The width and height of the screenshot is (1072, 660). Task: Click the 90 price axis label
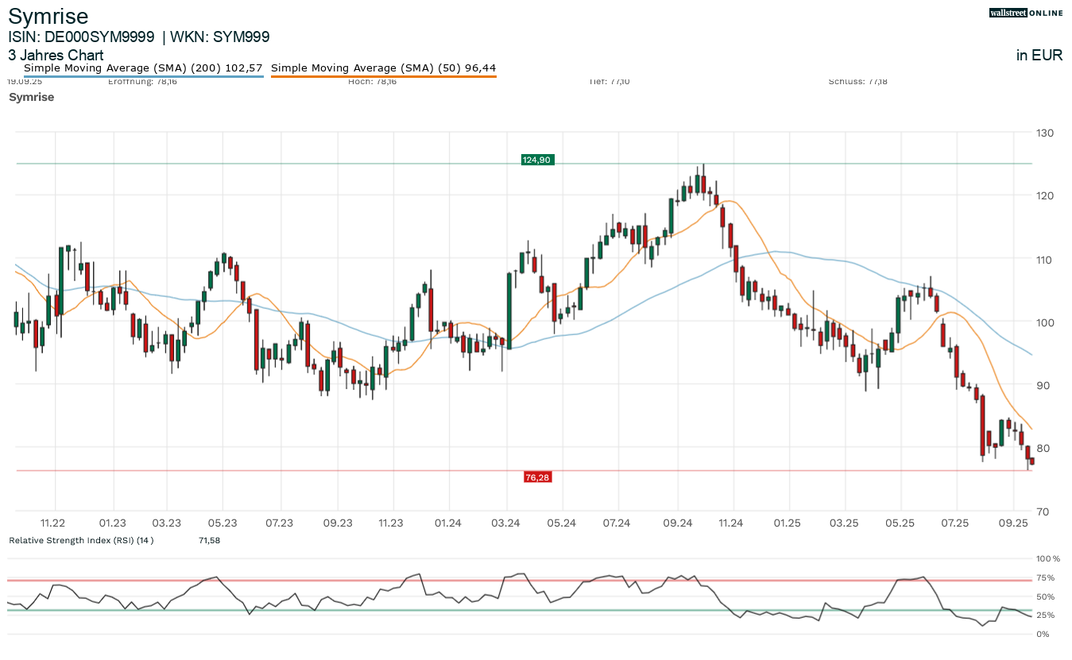[x=1044, y=385]
